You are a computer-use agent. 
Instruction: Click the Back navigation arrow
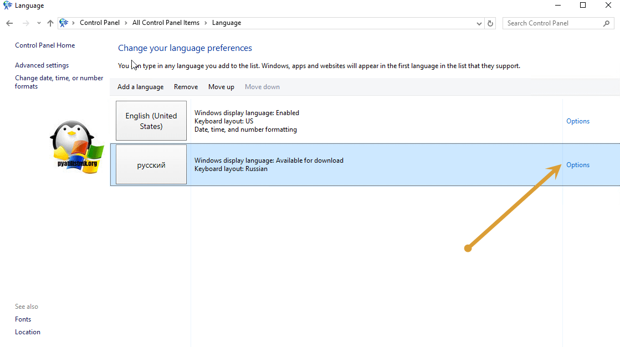point(9,23)
